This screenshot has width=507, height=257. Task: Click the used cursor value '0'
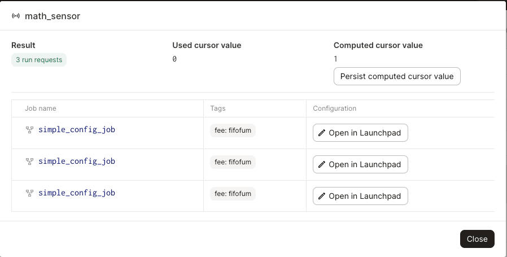[174, 59]
